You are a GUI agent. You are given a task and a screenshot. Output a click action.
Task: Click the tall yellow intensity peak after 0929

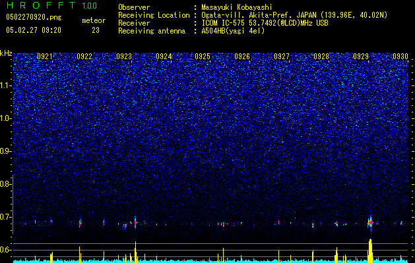click(370, 251)
